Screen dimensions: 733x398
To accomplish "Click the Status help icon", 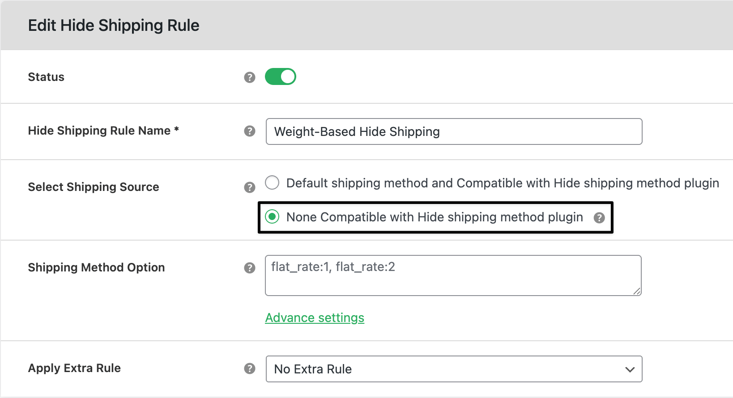I will click(249, 77).
